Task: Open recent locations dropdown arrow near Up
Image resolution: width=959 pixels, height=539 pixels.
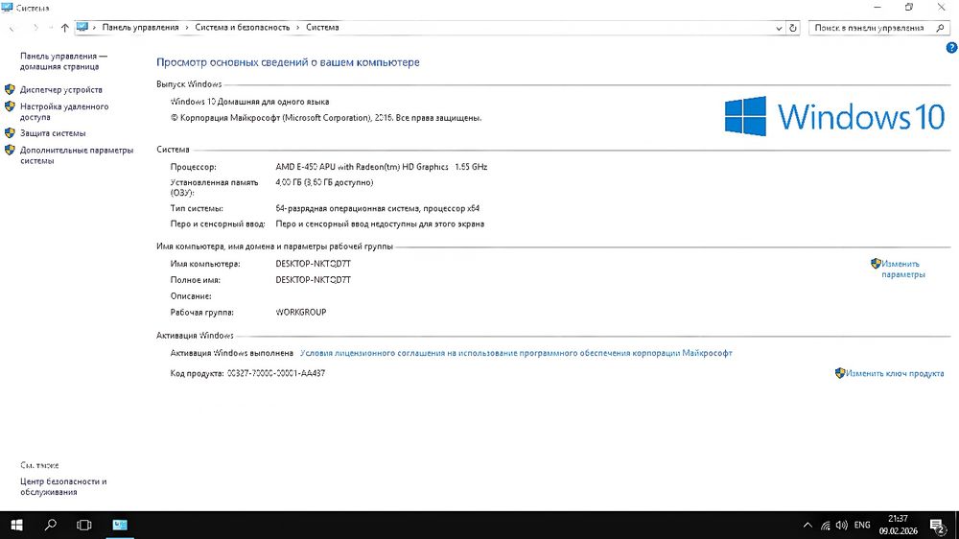Action: click(x=50, y=28)
